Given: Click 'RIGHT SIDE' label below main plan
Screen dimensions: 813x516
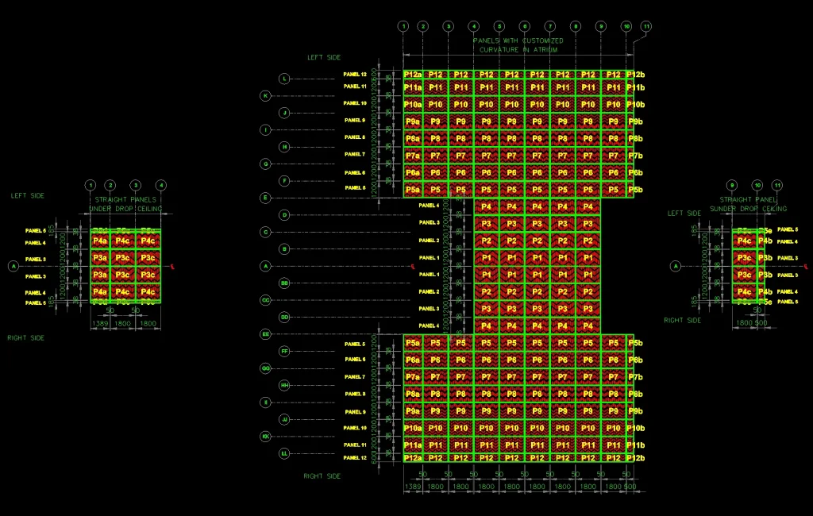Looking at the screenshot, I should 322,476.
